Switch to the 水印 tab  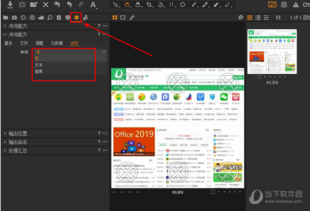(74, 43)
